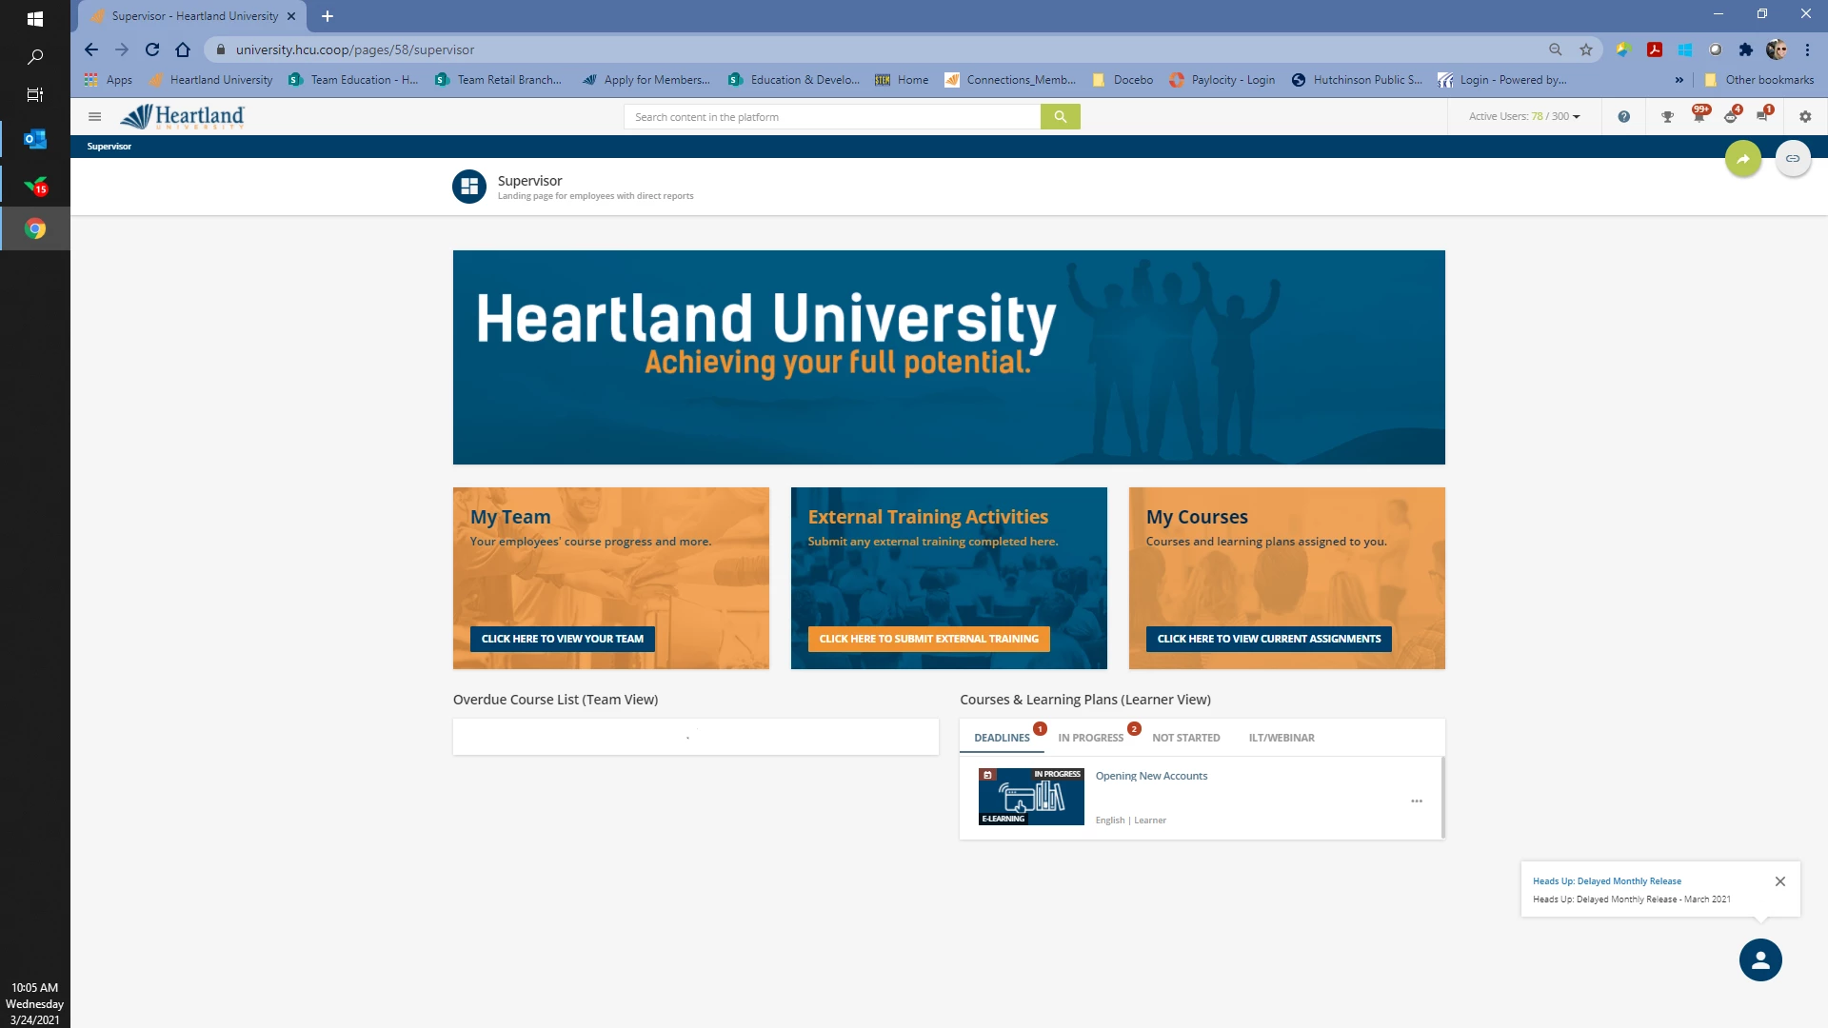Image resolution: width=1828 pixels, height=1028 pixels.
Task: Click Here To View Your Team
Action: (562, 639)
